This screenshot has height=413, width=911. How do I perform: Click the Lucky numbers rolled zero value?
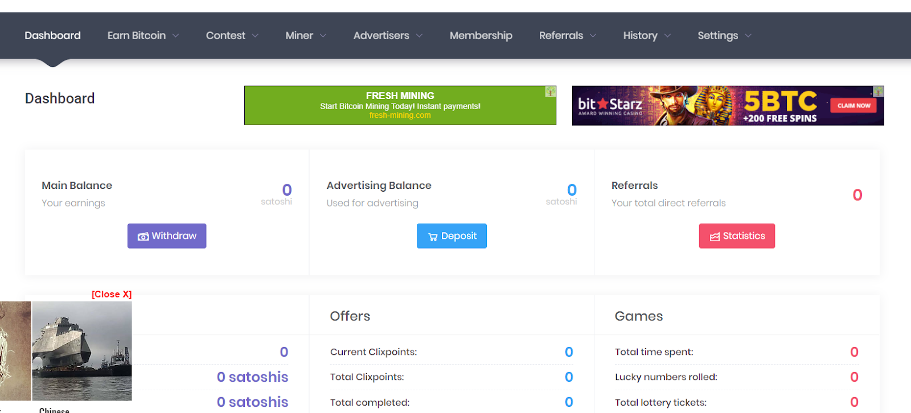coord(854,377)
